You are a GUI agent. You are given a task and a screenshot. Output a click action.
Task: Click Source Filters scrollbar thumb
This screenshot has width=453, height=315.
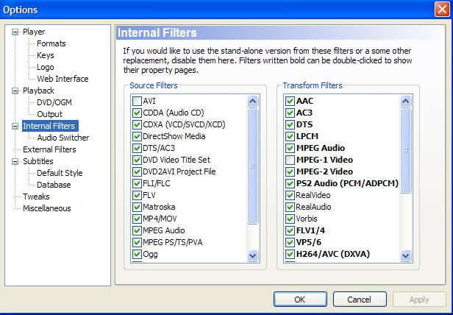tap(252, 166)
